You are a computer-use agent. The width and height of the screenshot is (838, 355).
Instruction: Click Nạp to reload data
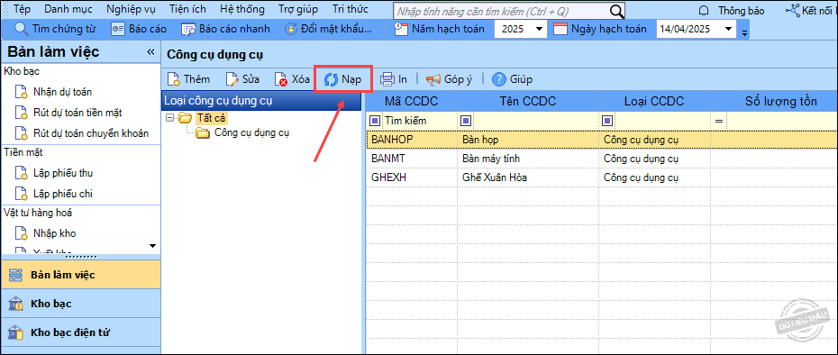[x=342, y=79]
